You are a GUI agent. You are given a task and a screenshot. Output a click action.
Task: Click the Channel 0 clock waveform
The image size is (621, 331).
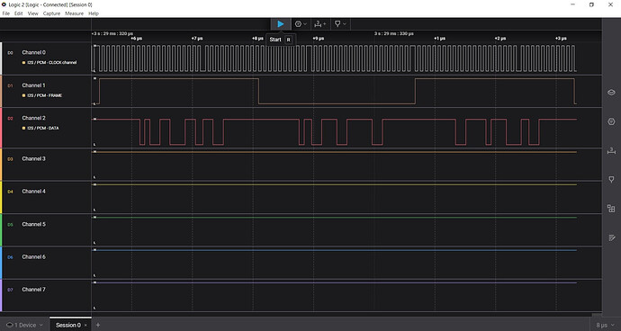click(335, 58)
